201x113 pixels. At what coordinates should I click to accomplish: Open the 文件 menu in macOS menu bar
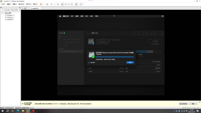72,16
